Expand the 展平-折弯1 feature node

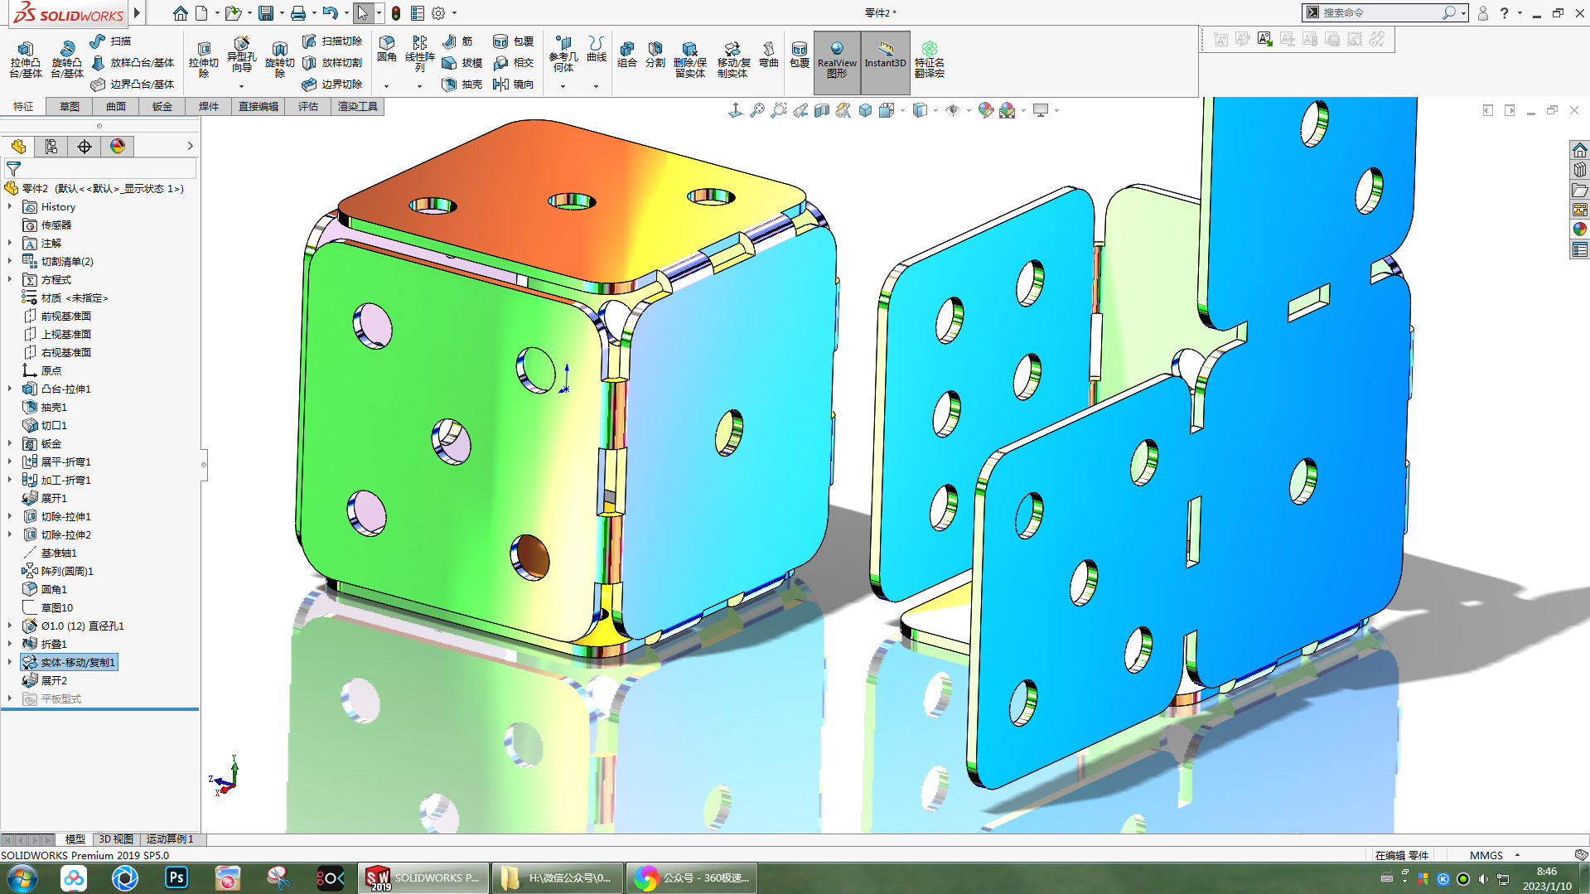[x=10, y=461]
